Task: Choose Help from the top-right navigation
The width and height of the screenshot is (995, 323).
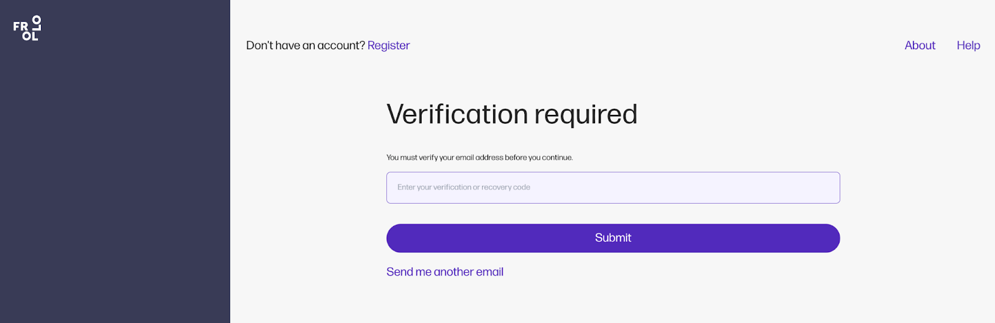Action: (968, 45)
